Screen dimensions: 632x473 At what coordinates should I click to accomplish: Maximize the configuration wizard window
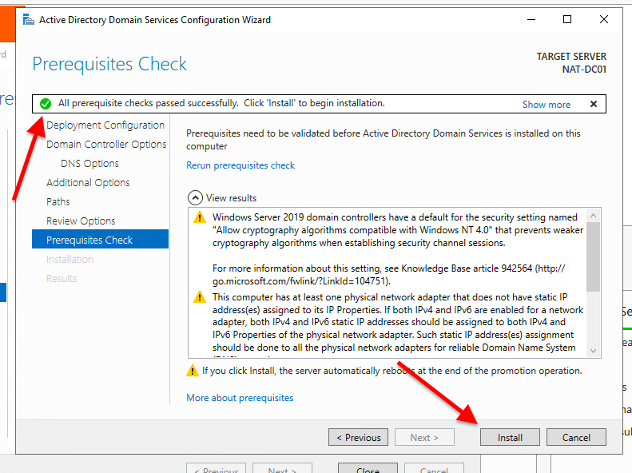[x=567, y=19]
